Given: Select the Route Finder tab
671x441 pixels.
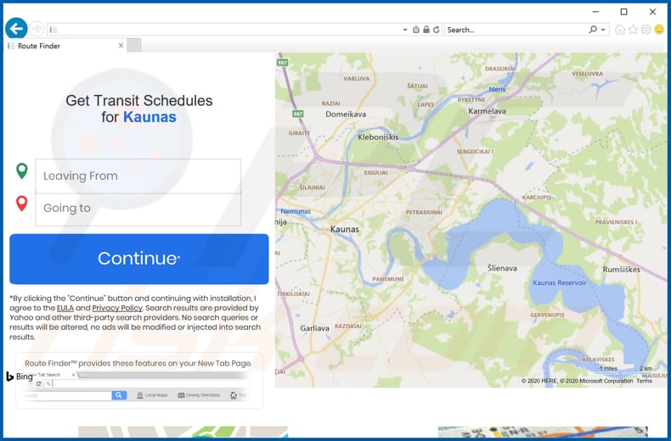Looking at the screenshot, I should 65,46.
